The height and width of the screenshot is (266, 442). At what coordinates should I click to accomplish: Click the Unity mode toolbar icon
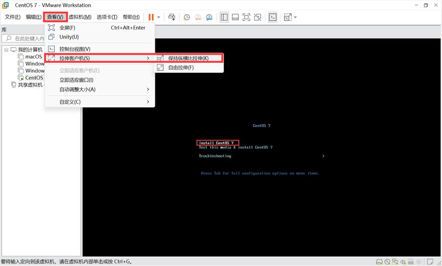click(257, 17)
